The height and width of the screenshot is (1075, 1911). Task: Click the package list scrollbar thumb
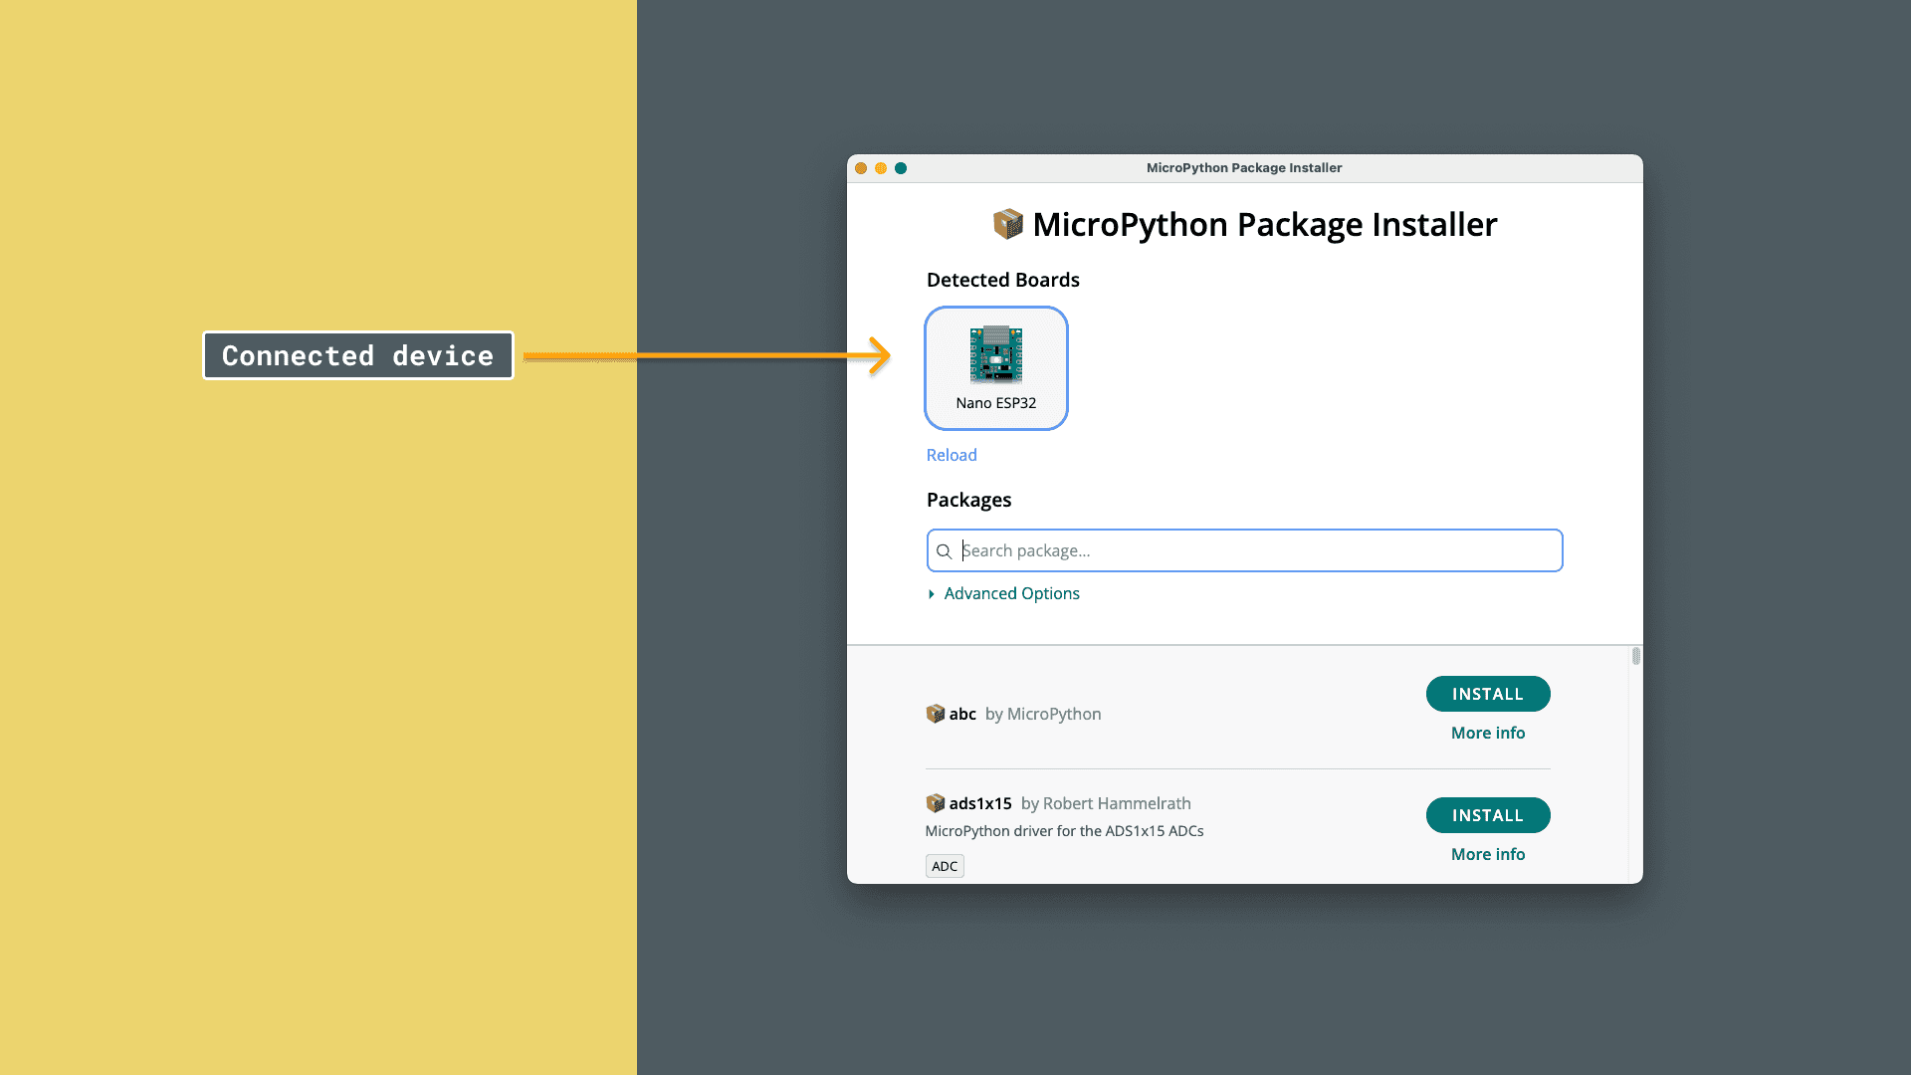tap(1635, 656)
